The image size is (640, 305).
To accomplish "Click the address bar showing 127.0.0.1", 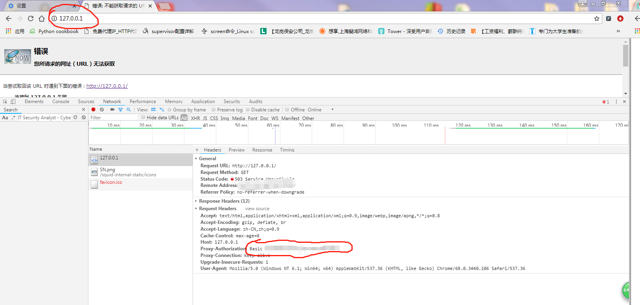I will coord(322,18).
